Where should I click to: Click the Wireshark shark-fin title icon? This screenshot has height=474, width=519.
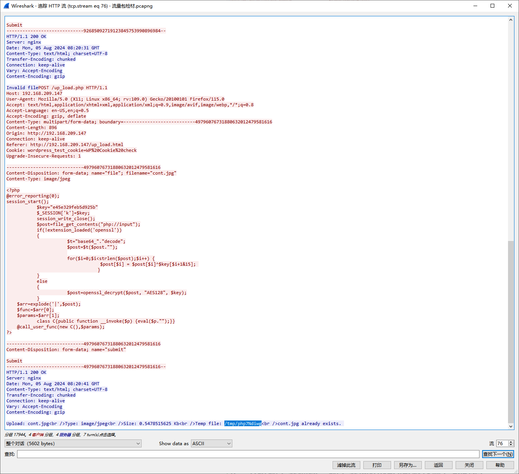tap(6, 6)
